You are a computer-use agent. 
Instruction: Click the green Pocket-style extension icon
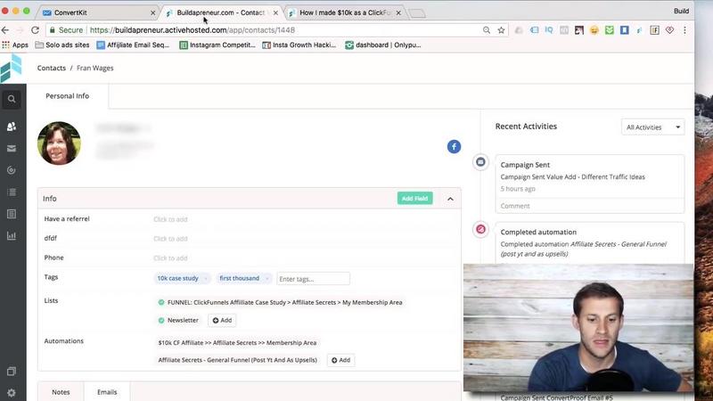610,30
